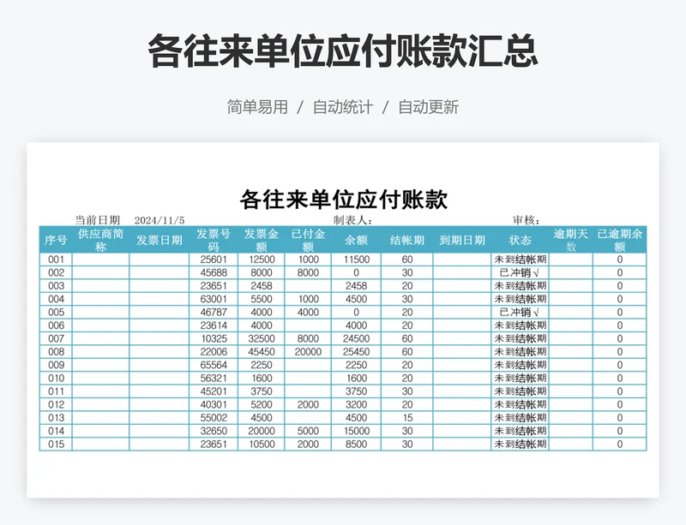The image size is (686, 525).
Task: Click serial number cell 015
Action: [56, 444]
